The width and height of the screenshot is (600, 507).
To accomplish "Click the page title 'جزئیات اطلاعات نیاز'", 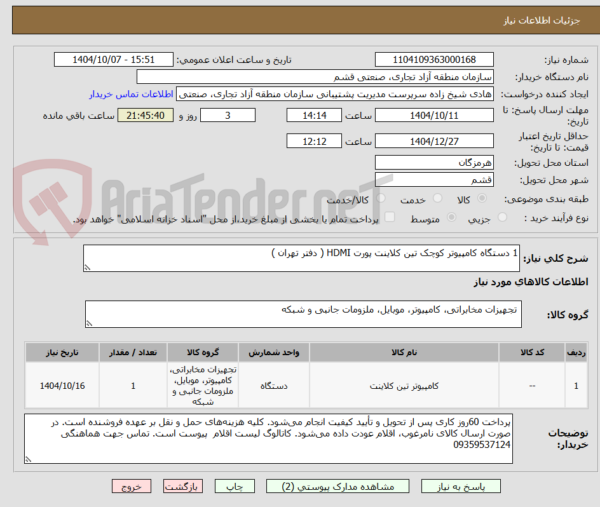I will pyautogui.click(x=542, y=20).
